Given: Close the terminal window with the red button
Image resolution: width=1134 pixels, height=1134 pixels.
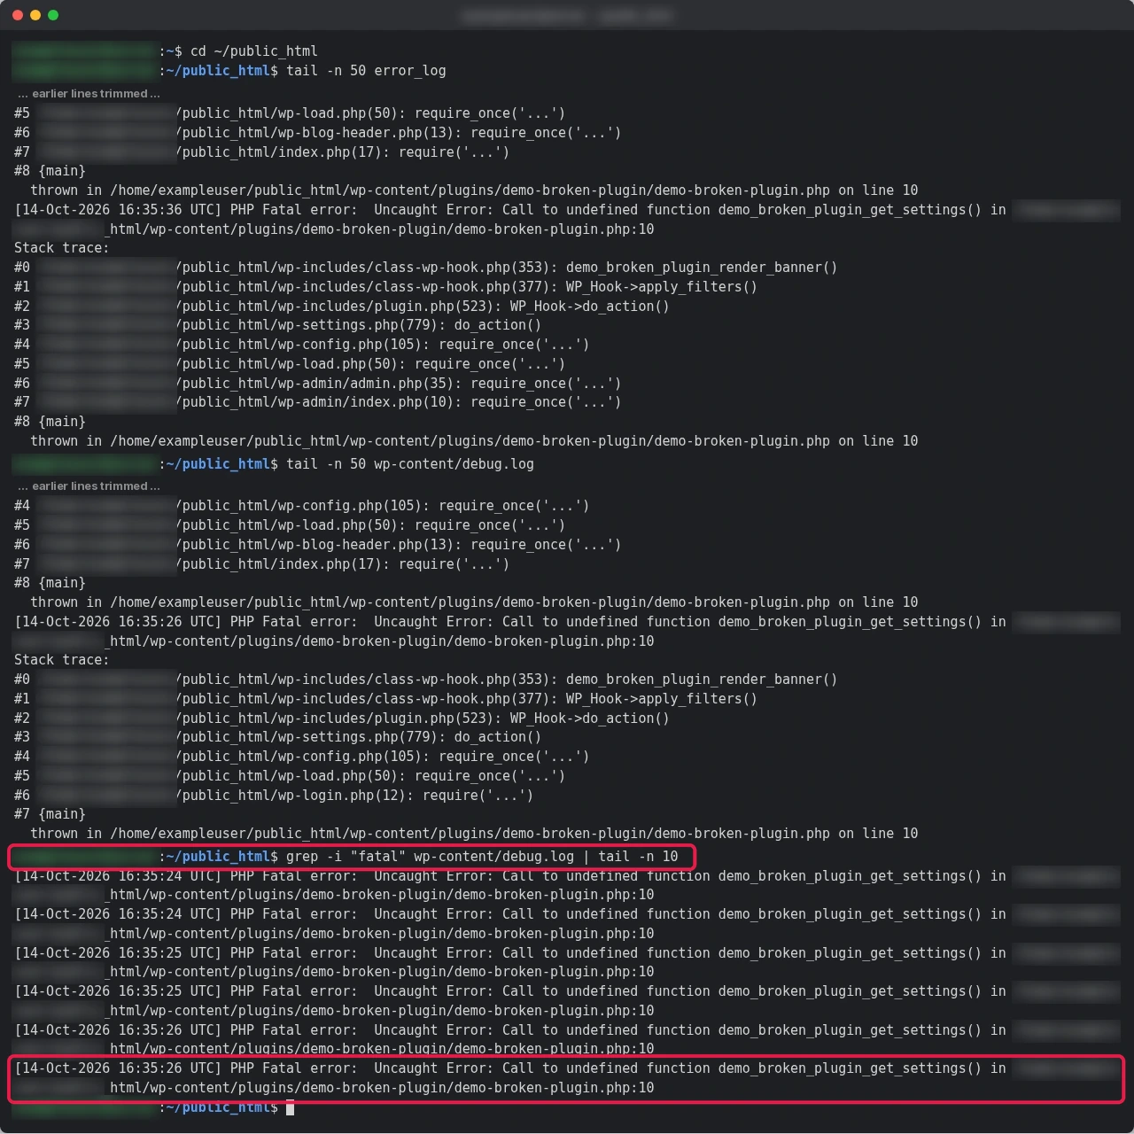Looking at the screenshot, I should coord(18,15).
